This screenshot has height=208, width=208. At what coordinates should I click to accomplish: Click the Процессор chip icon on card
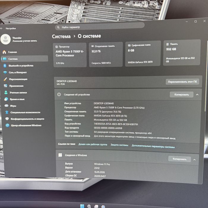tap(57, 47)
